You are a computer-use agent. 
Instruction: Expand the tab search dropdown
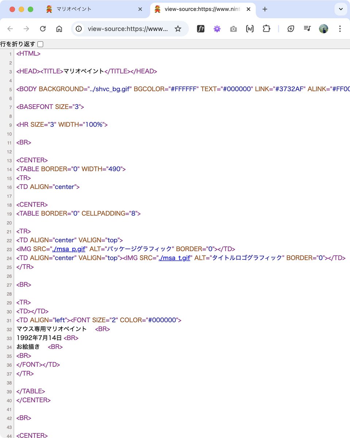pos(341,9)
